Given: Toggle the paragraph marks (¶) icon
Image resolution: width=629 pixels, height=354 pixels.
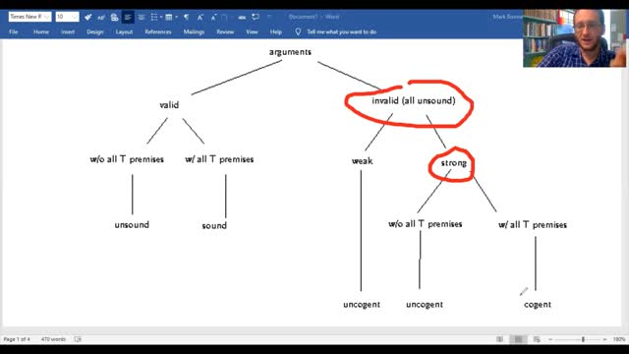Looking at the screenshot, I should point(186,17).
